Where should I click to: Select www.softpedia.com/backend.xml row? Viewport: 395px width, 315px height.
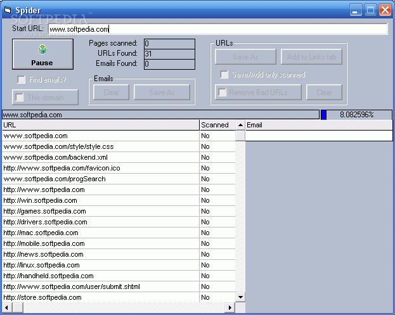click(x=119, y=157)
